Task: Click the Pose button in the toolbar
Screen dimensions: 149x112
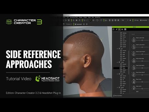Action: pos(136,20)
